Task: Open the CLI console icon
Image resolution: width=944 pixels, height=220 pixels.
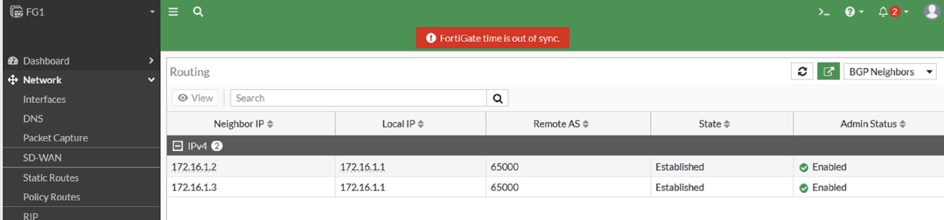Action: (824, 12)
